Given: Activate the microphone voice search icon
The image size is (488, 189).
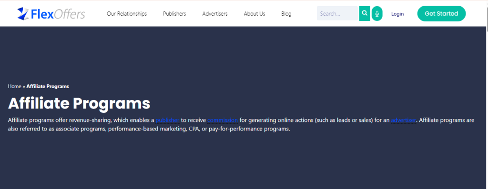Looking at the screenshot, I should 377,14.
